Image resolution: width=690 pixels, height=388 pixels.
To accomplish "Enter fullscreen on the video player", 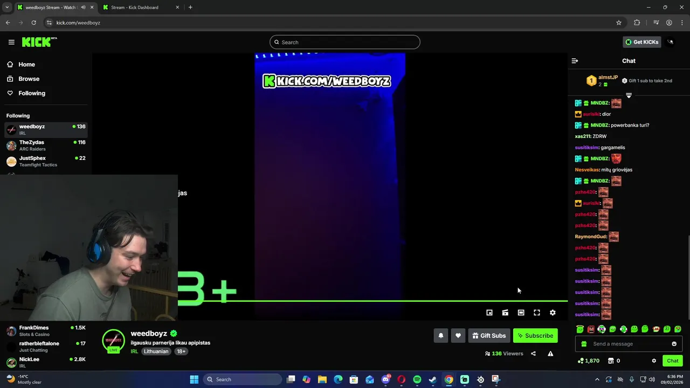I will pos(537,313).
